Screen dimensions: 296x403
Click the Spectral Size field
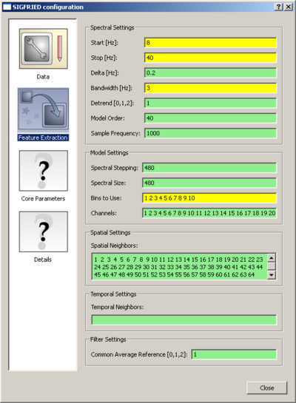tap(209, 183)
